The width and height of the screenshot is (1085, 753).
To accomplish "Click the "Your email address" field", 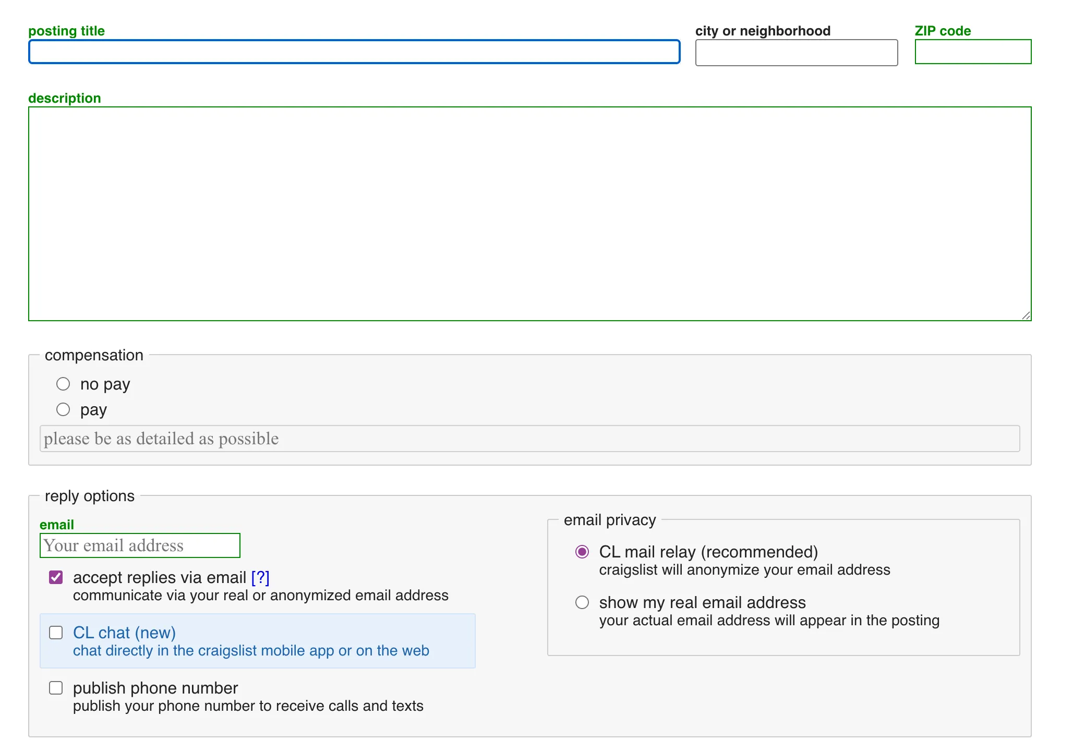I will pos(140,545).
